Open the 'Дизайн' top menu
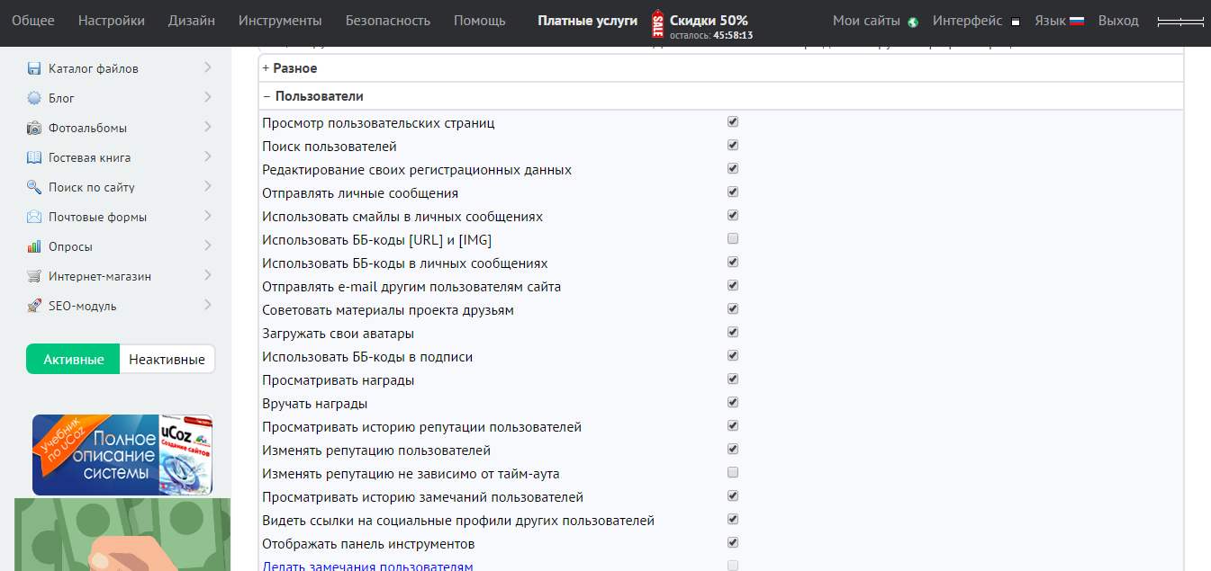Viewport: 1211px width, 571px height. [192, 21]
